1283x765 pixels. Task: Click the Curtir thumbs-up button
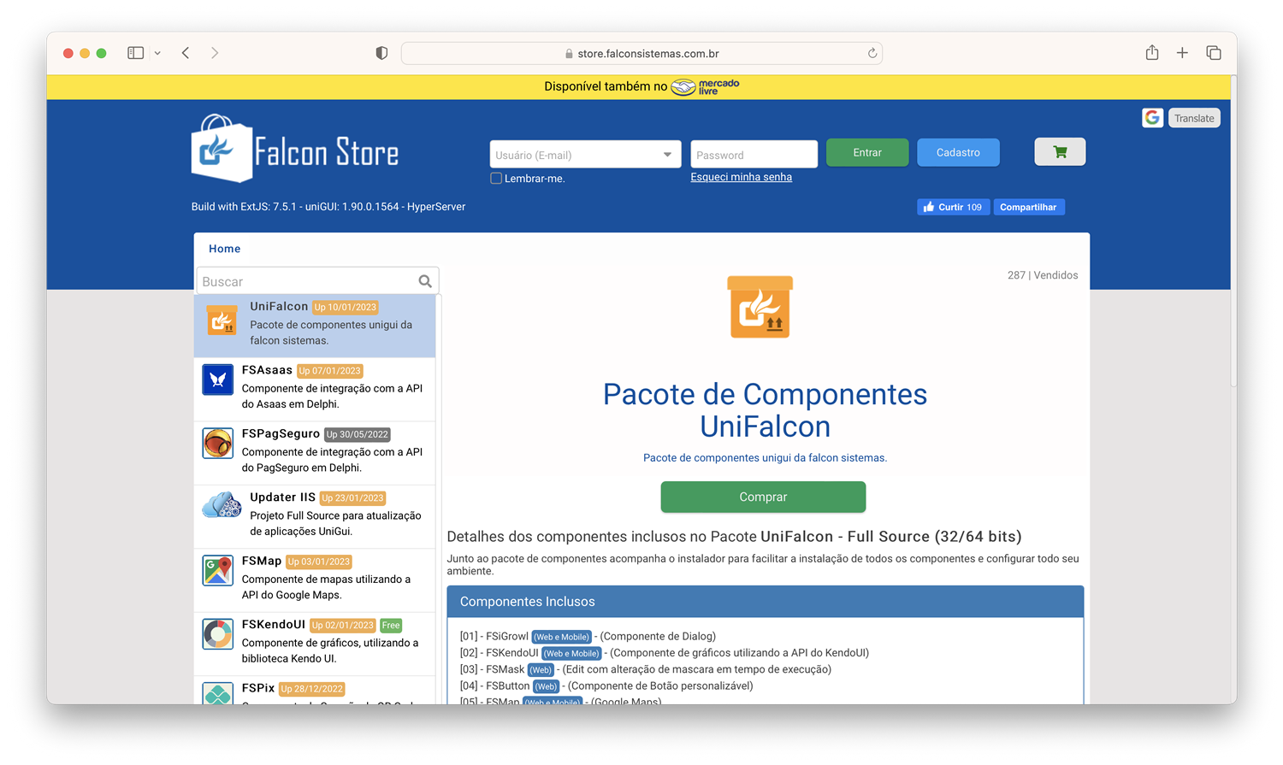[953, 207]
